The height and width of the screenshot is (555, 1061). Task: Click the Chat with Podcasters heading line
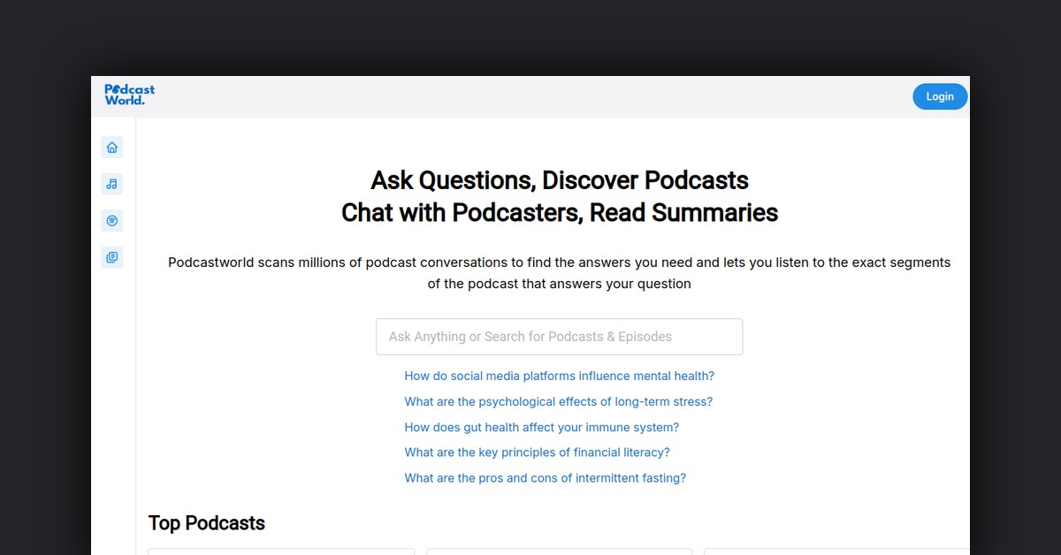click(x=559, y=212)
